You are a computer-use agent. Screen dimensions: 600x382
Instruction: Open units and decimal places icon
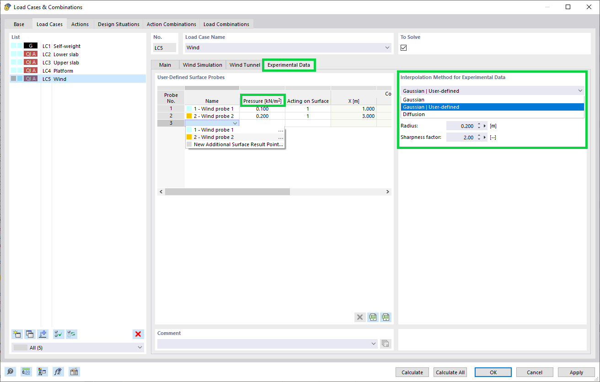pos(26,372)
